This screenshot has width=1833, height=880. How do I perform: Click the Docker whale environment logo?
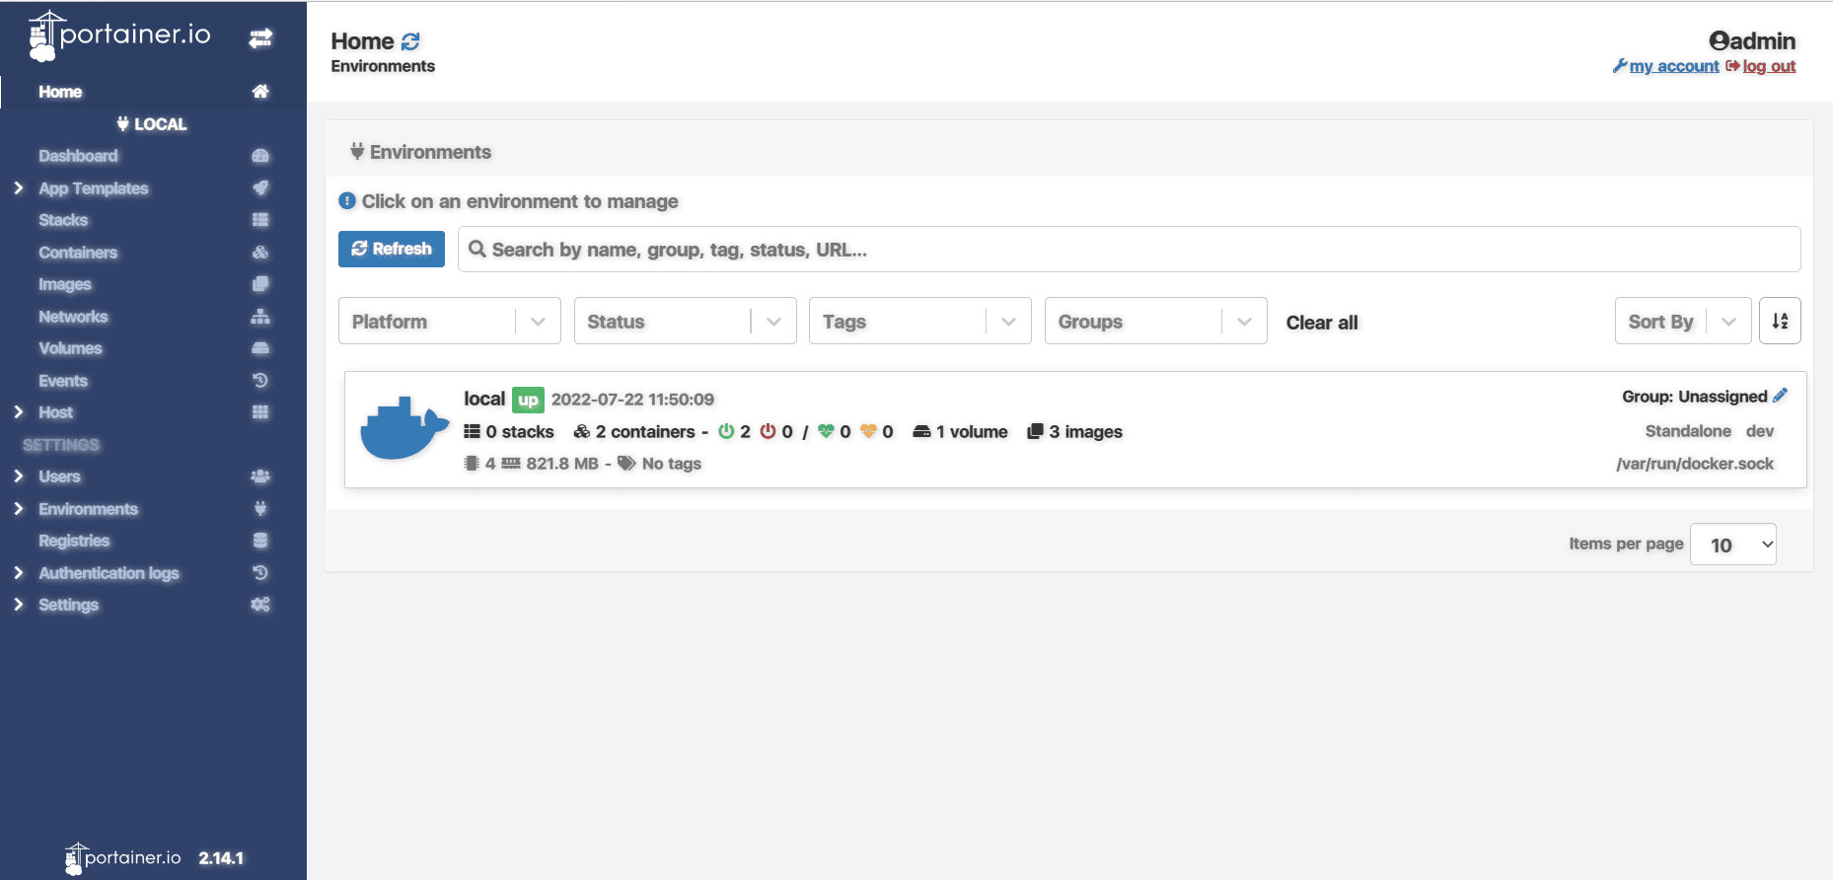pyautogui.click(x=404, y=428)
